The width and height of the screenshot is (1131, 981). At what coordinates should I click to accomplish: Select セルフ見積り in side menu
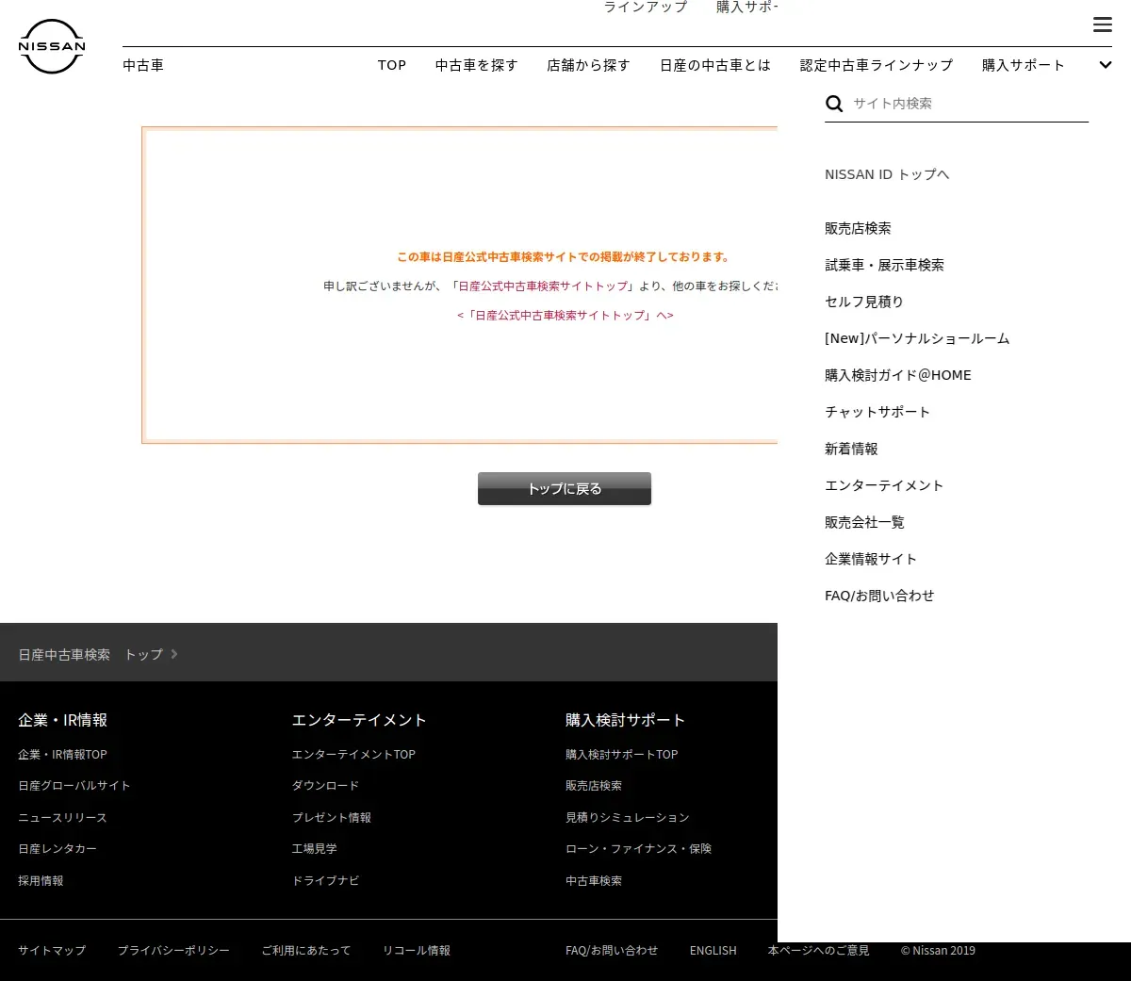864,302
